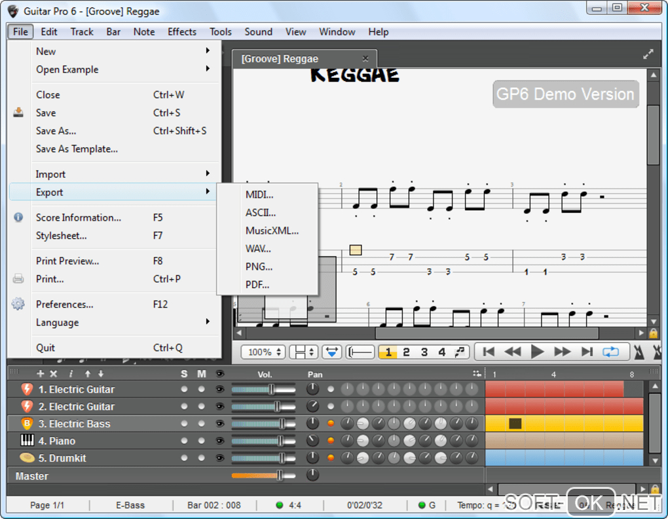Hide the Electric Bass track with eye icon

(219, 423)
